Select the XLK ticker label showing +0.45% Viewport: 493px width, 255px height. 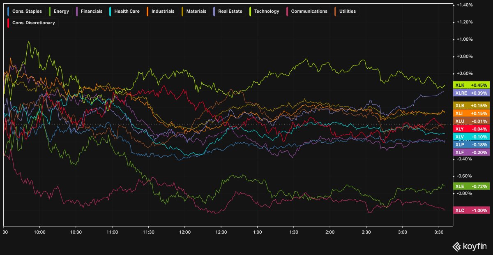tap(471, 85)
